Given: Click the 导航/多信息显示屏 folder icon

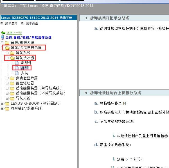Looking at the screenshot, I should 7,48.
